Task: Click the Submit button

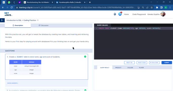Action: pyautogui.click(x=167, y=62)
